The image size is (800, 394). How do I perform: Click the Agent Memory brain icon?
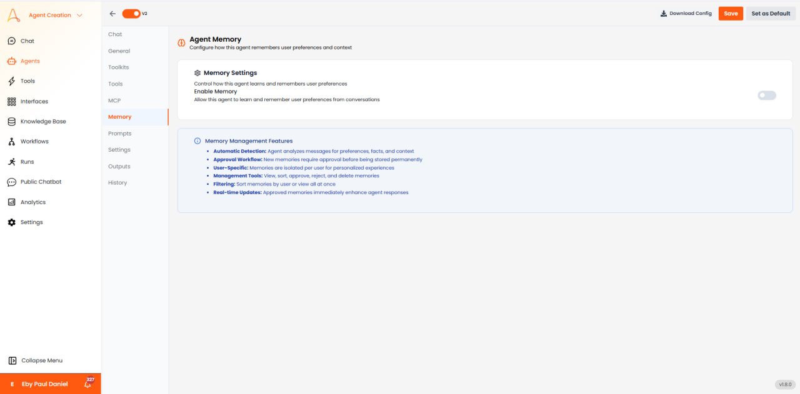pos(181,43)
